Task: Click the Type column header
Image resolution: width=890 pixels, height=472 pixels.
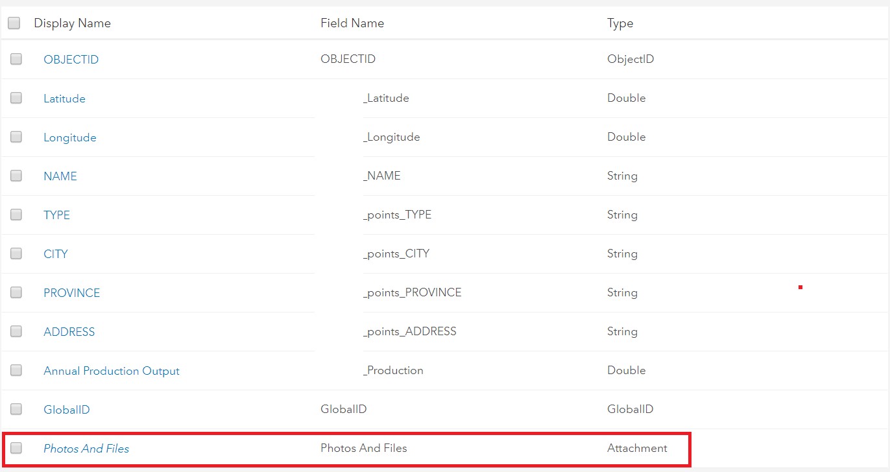Action: tap(619, 23)
